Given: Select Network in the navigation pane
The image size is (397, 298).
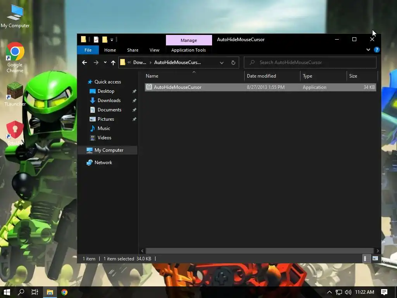Looking at the screenshot, I should click(x=103, y=163).
